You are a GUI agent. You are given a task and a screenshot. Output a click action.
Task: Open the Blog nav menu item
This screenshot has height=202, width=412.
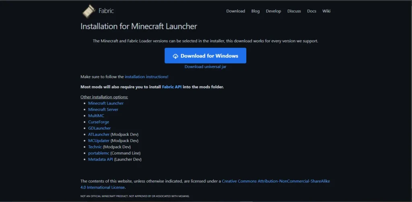(255, 11)
